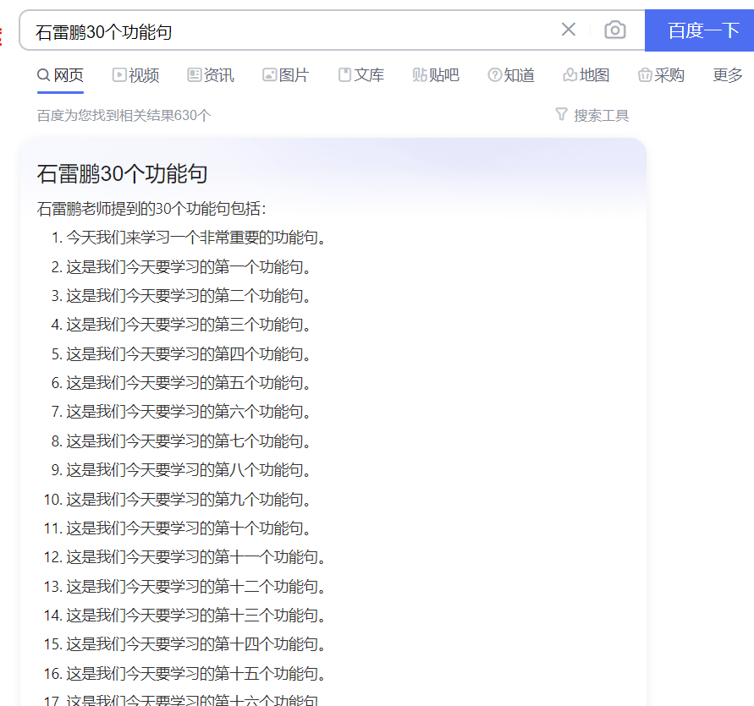Image resolution: width=754 pixels, height=706 pixels.
Task: Click list item 第一个功能句
Action: [190, 267]
